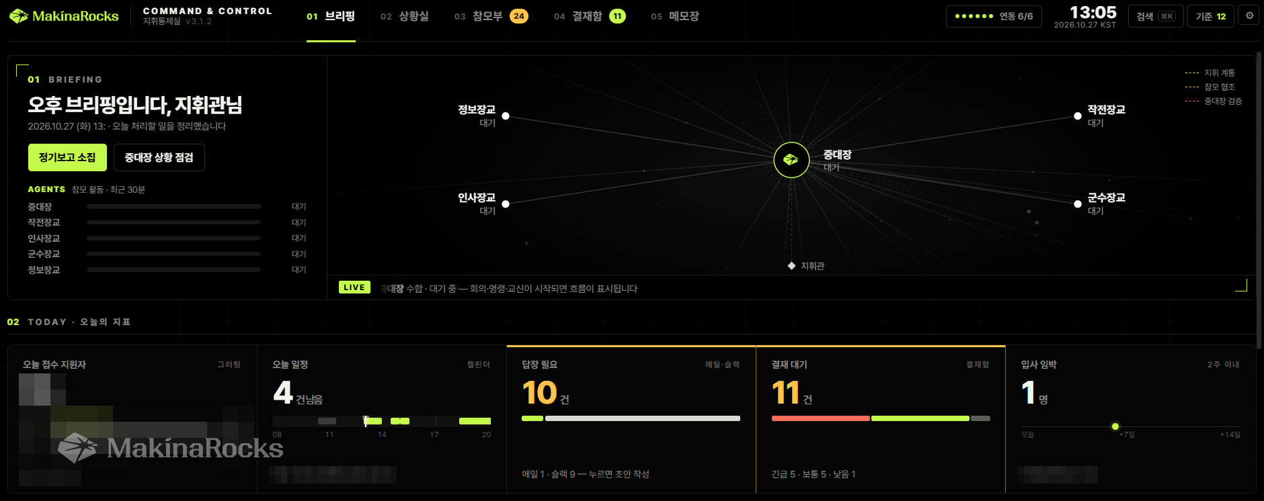
Task: Click the 중대장 상황 점검 button
Action: (x=159, y=157)
